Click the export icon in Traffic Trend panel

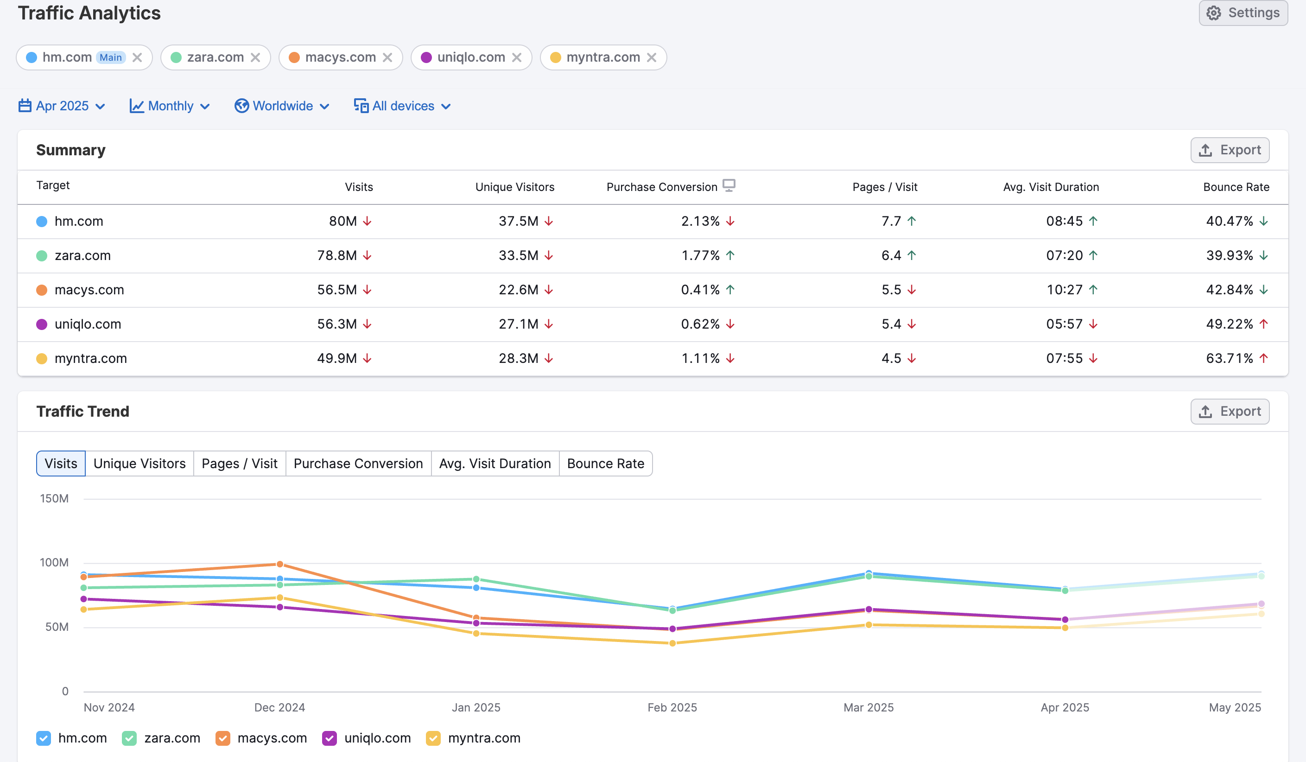(x=1205, y=411)
